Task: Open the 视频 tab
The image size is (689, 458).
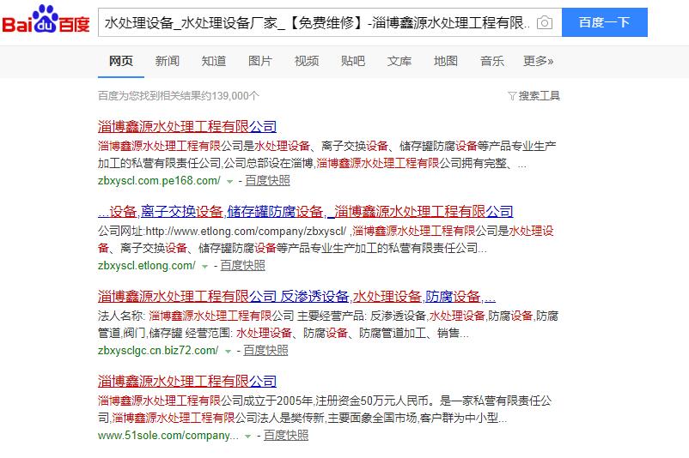Action: coord(307,61)
